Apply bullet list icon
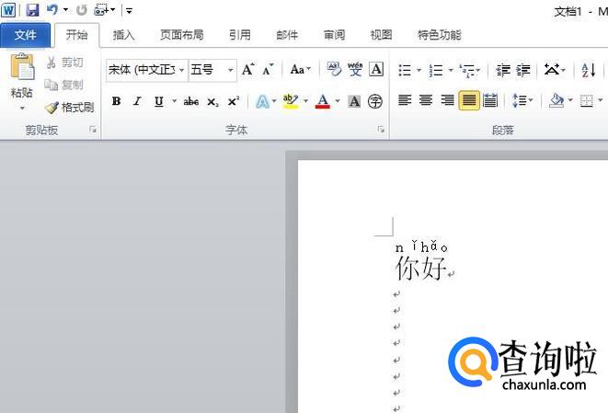This screenshot has height=413, width=608. pyautogui.click(x=406, y=70)
